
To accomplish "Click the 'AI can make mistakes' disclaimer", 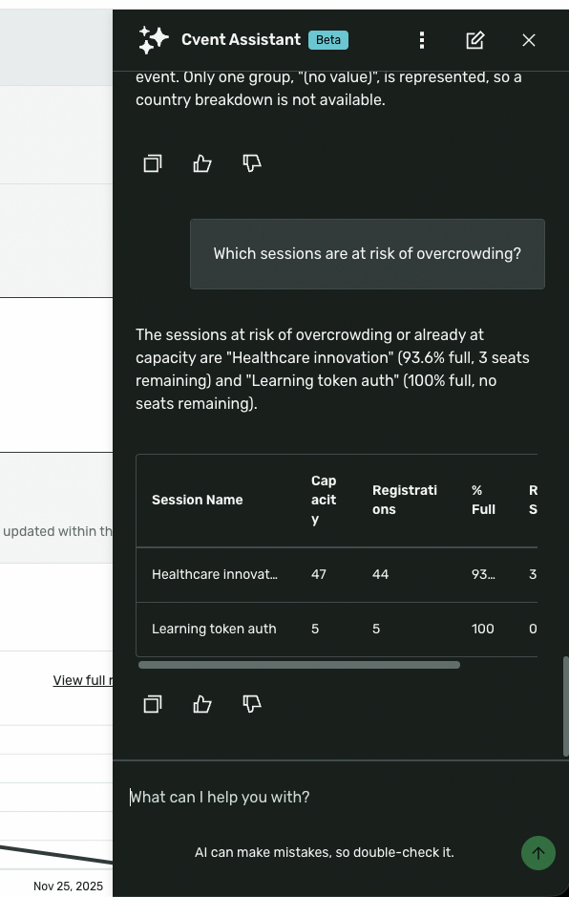I will [x=325, y=852].
